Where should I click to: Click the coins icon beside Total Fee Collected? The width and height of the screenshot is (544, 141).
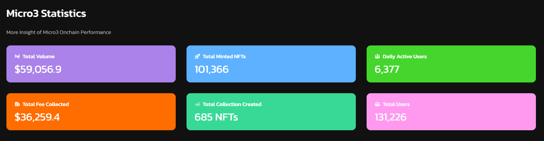(17, 104)
